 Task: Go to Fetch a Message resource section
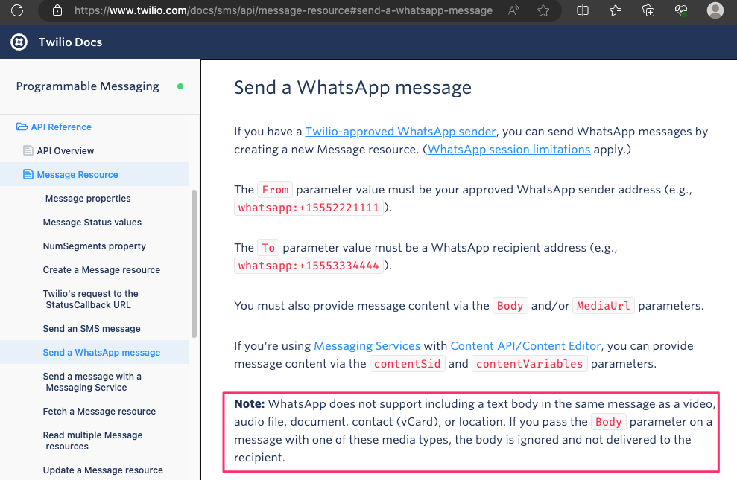click(99, 412)
